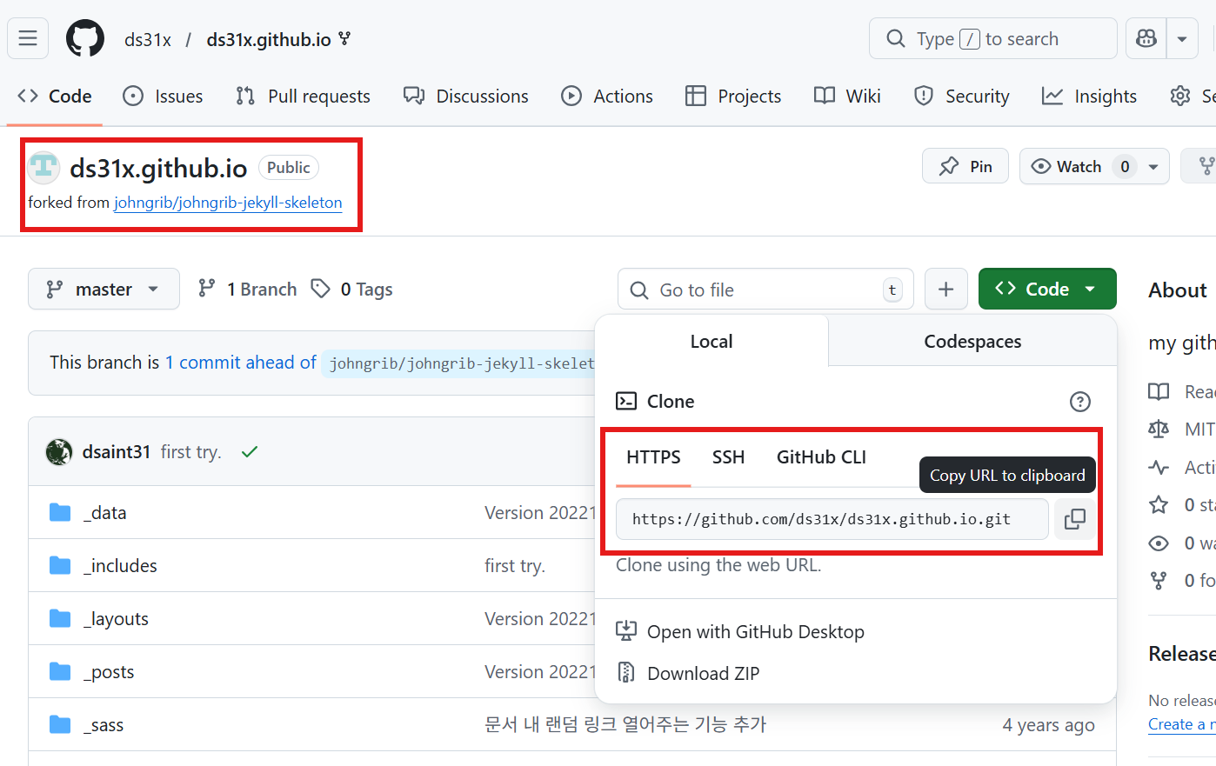Open the Copilot icon button
Screen dimensions: 1216x766
tap(1146, 38)
